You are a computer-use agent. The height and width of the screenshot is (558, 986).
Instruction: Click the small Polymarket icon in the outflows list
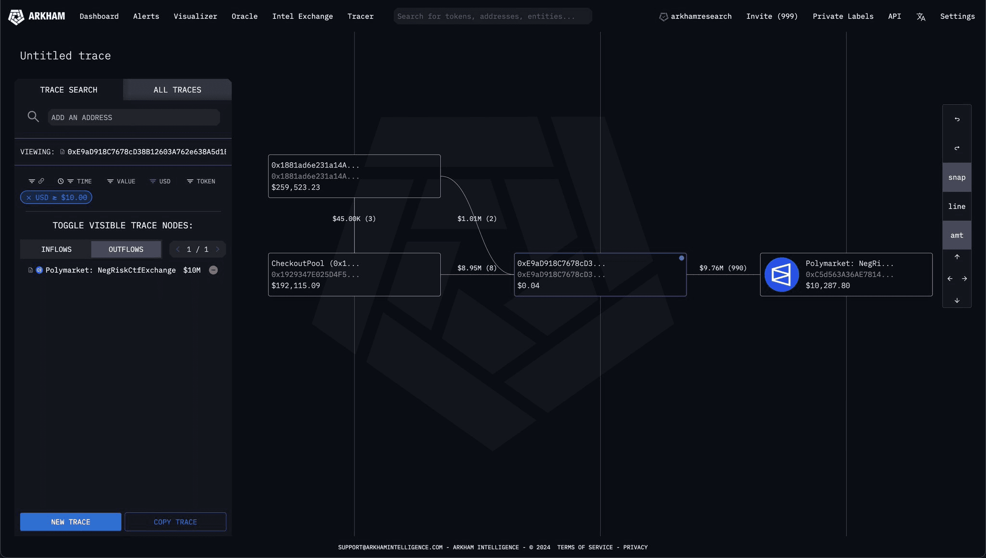pos(39,270)
